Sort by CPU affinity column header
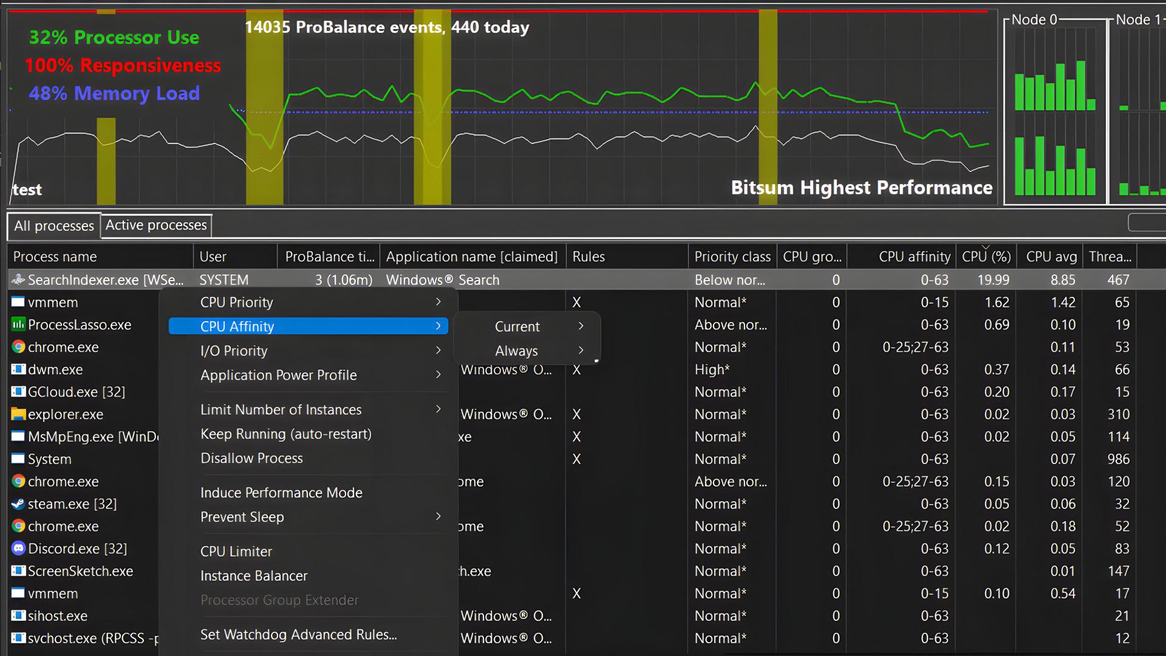1166x656 pixels. [x=901, y=257]
